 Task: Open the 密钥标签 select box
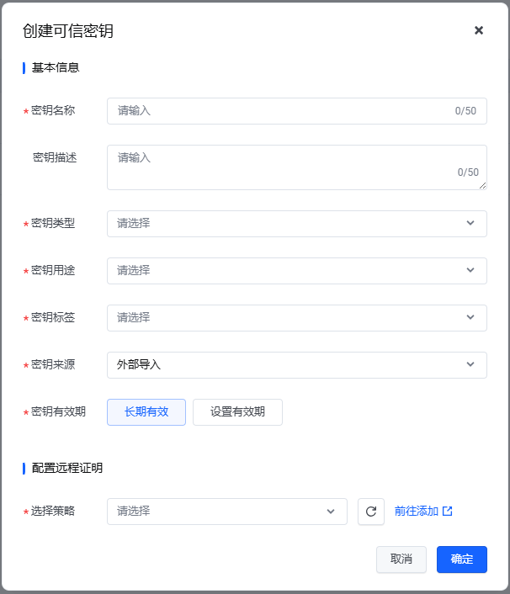[286, 318]
